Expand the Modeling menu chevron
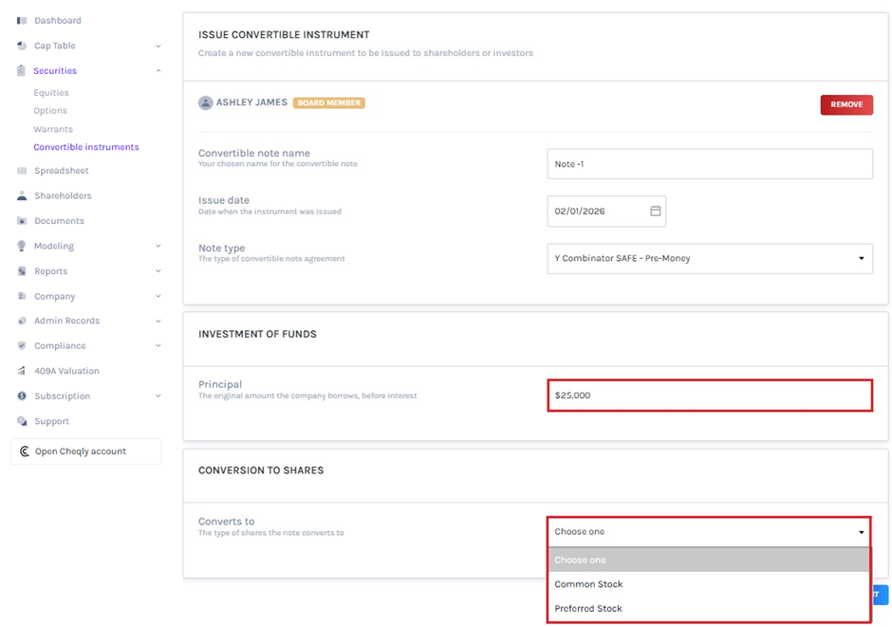The image size is (892, 627). [158, 247]
